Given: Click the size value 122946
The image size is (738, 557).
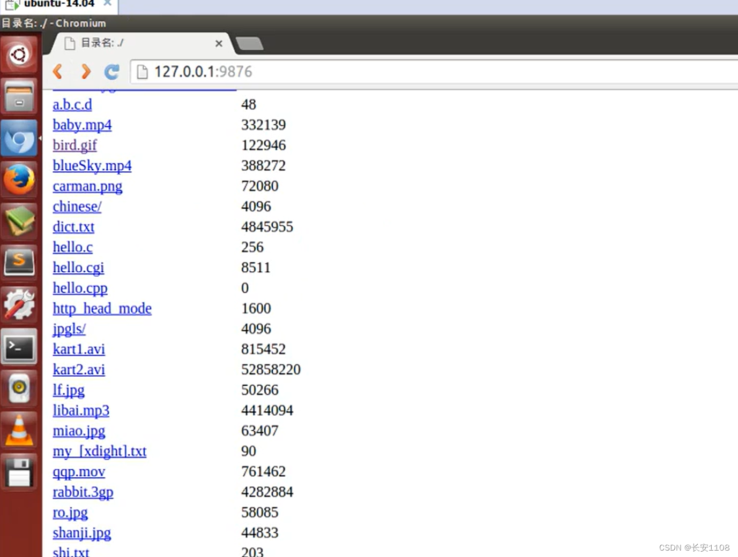Looking at the screenshot, I should (x=263, y=145).
